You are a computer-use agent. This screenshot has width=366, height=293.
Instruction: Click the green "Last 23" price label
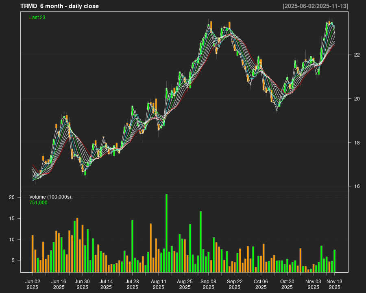pos(37,17)
